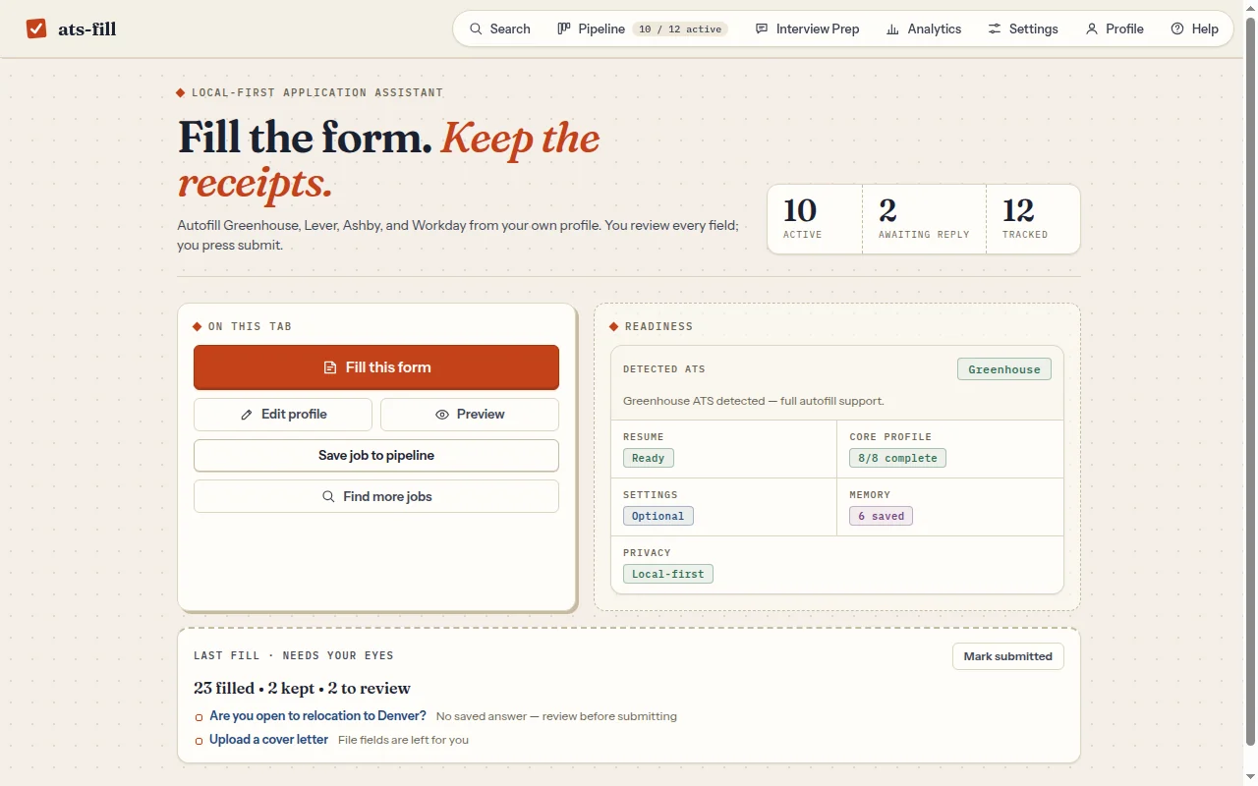Click the Greenhouse detected ATS badge
The height and width of the screenshot is (786, 1258).
(1004, 369)
